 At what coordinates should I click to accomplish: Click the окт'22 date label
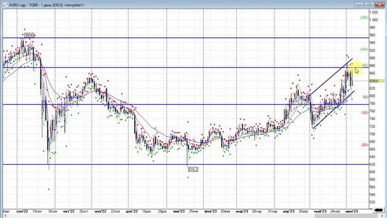(x=69, y=211)
